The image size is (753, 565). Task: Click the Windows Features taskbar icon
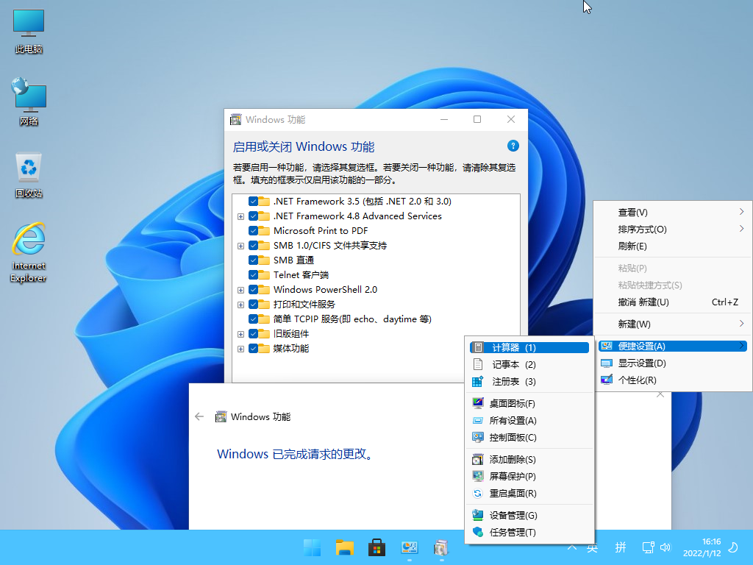(x=441, y=547)
